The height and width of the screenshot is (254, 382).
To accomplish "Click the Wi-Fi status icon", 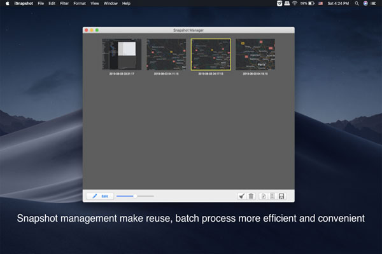I will tap(295, 3).
